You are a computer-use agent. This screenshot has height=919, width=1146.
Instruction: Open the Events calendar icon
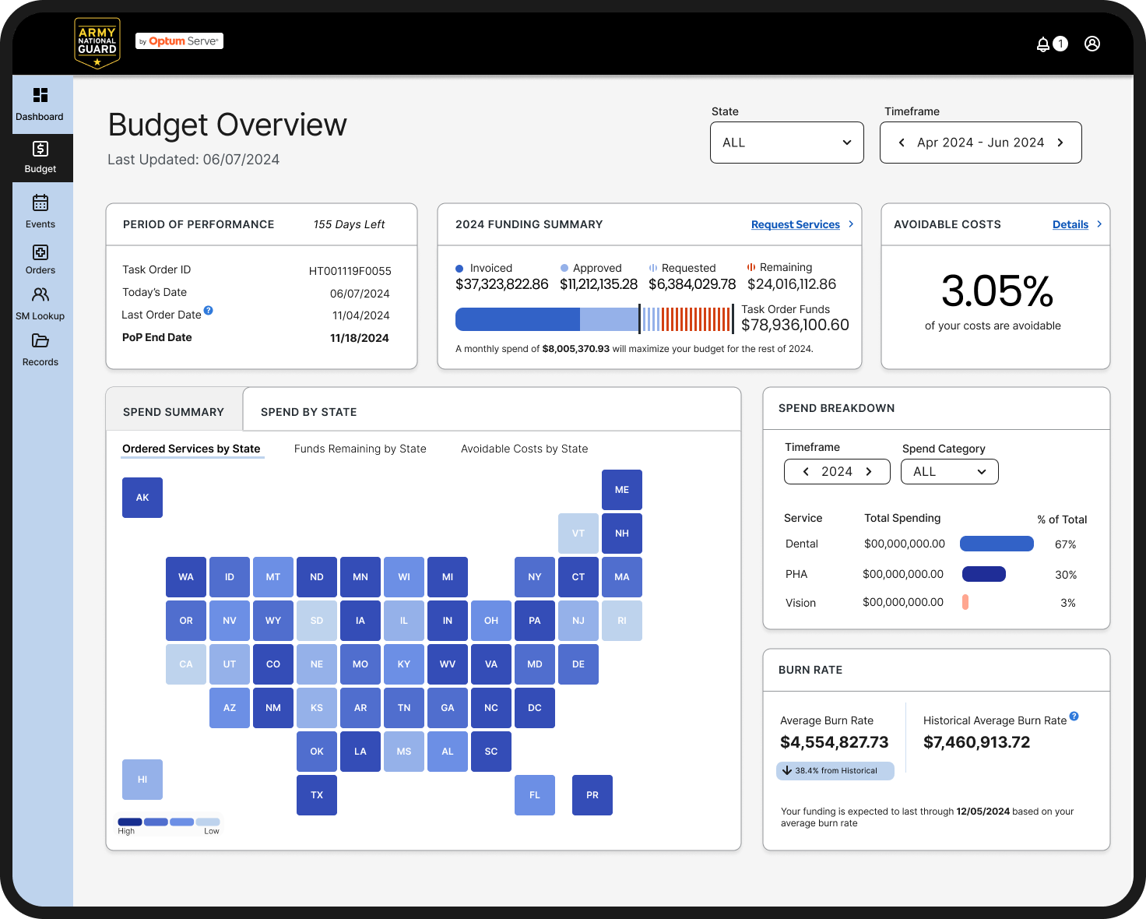(x=40, y=202)
